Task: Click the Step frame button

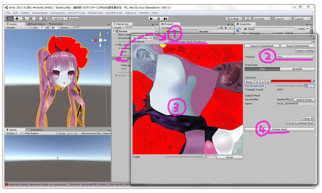Action: 166,19
